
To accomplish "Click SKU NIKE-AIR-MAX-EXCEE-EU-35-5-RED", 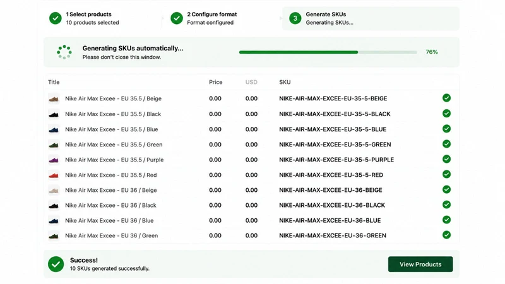I will [331, 175].
